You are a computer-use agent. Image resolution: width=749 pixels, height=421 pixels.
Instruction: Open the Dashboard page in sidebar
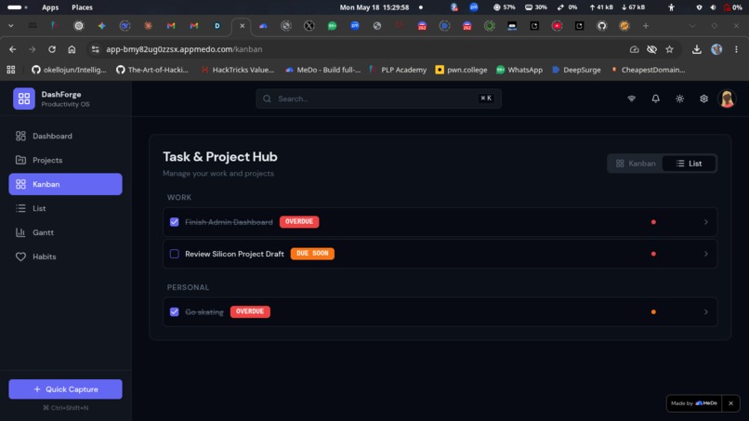pos(65,137)
